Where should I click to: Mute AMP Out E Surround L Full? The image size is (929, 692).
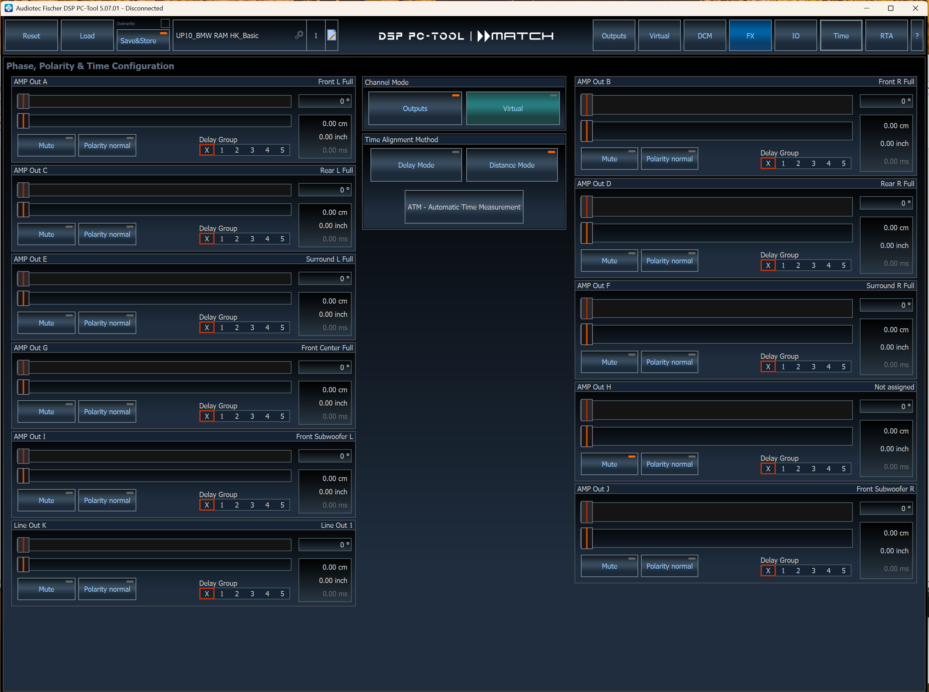[x=46, y=323]
